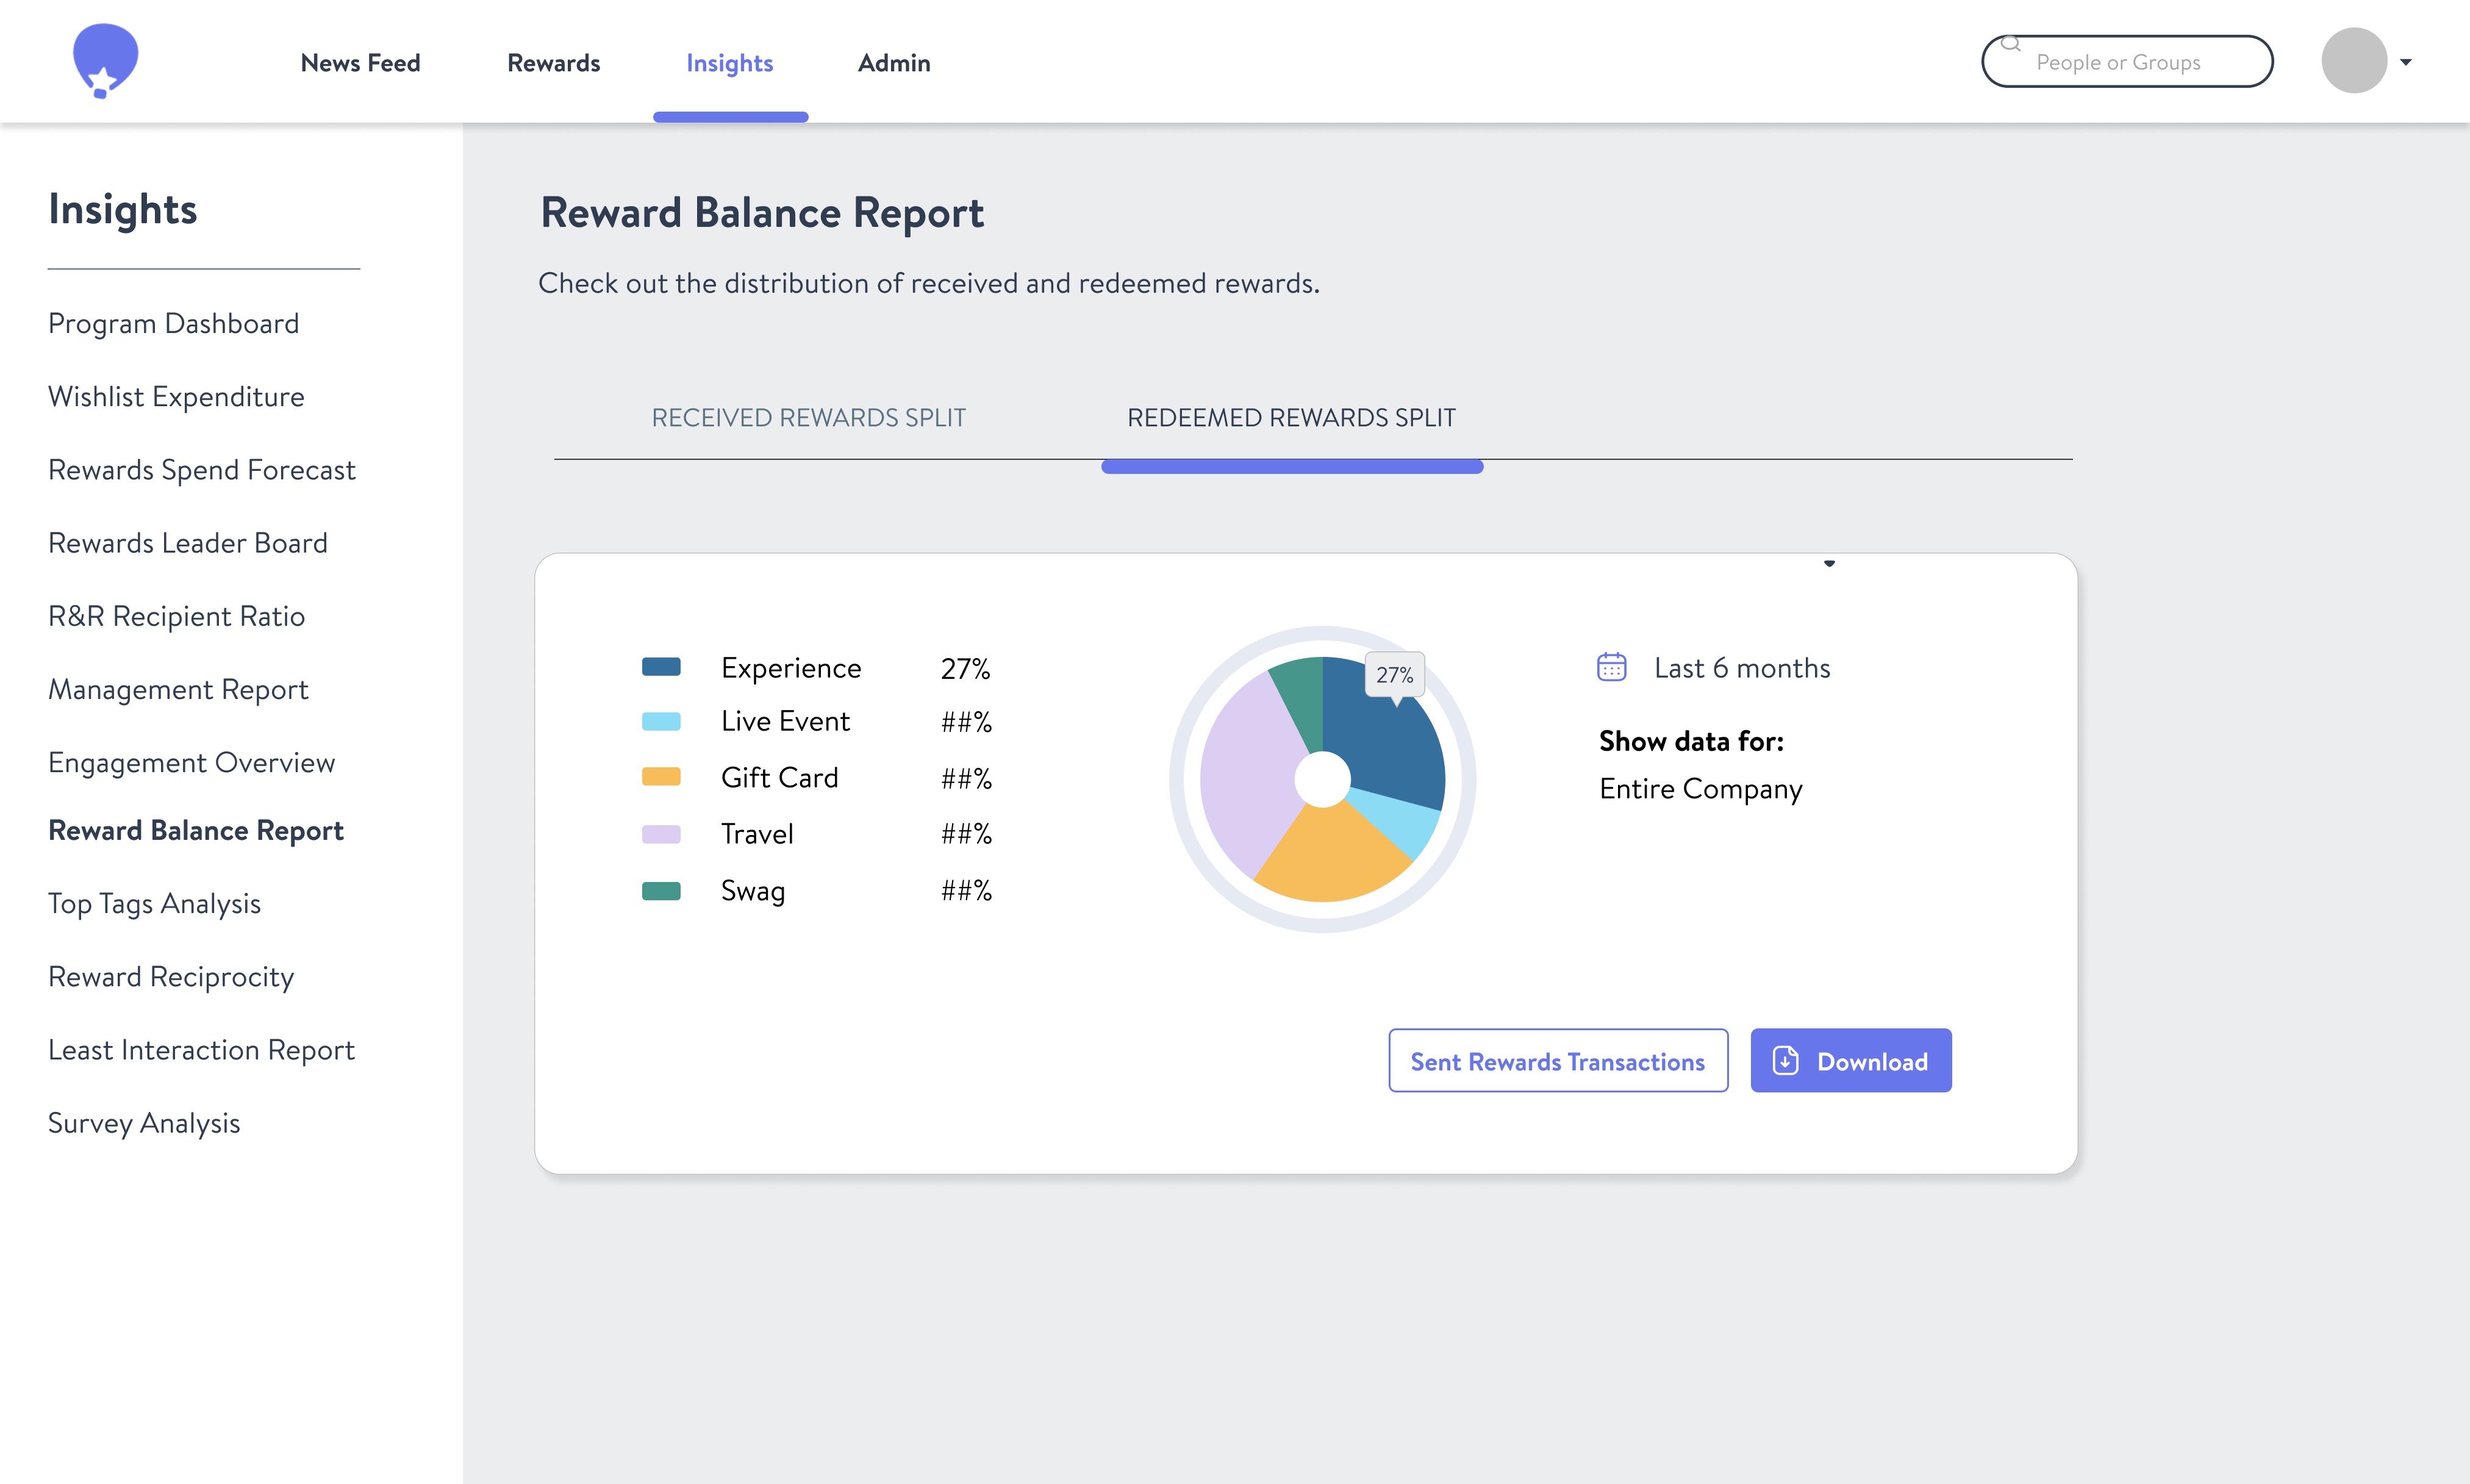Go to Top Tags Analysis report
Viewport: 2470px width, 1484px height.
coord(154,903)
